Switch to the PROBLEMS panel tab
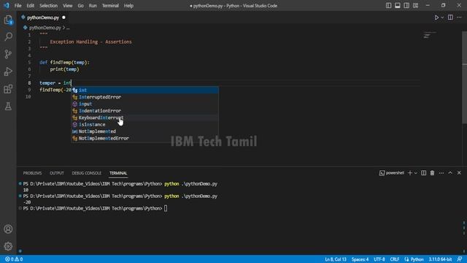The height and width of the screenshot is (263, 467). (32, 173)
